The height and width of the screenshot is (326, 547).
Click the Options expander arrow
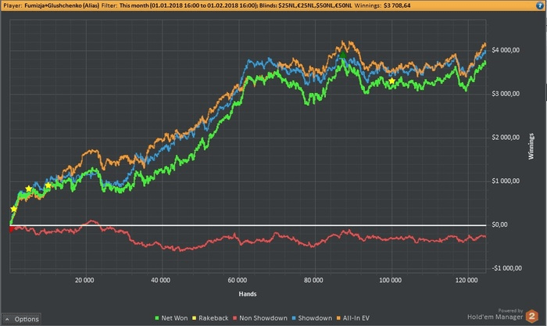click(7, 319)
